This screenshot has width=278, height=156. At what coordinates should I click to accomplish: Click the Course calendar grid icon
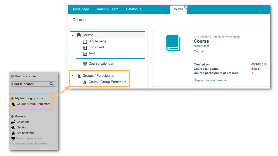(x=85, y=64)
